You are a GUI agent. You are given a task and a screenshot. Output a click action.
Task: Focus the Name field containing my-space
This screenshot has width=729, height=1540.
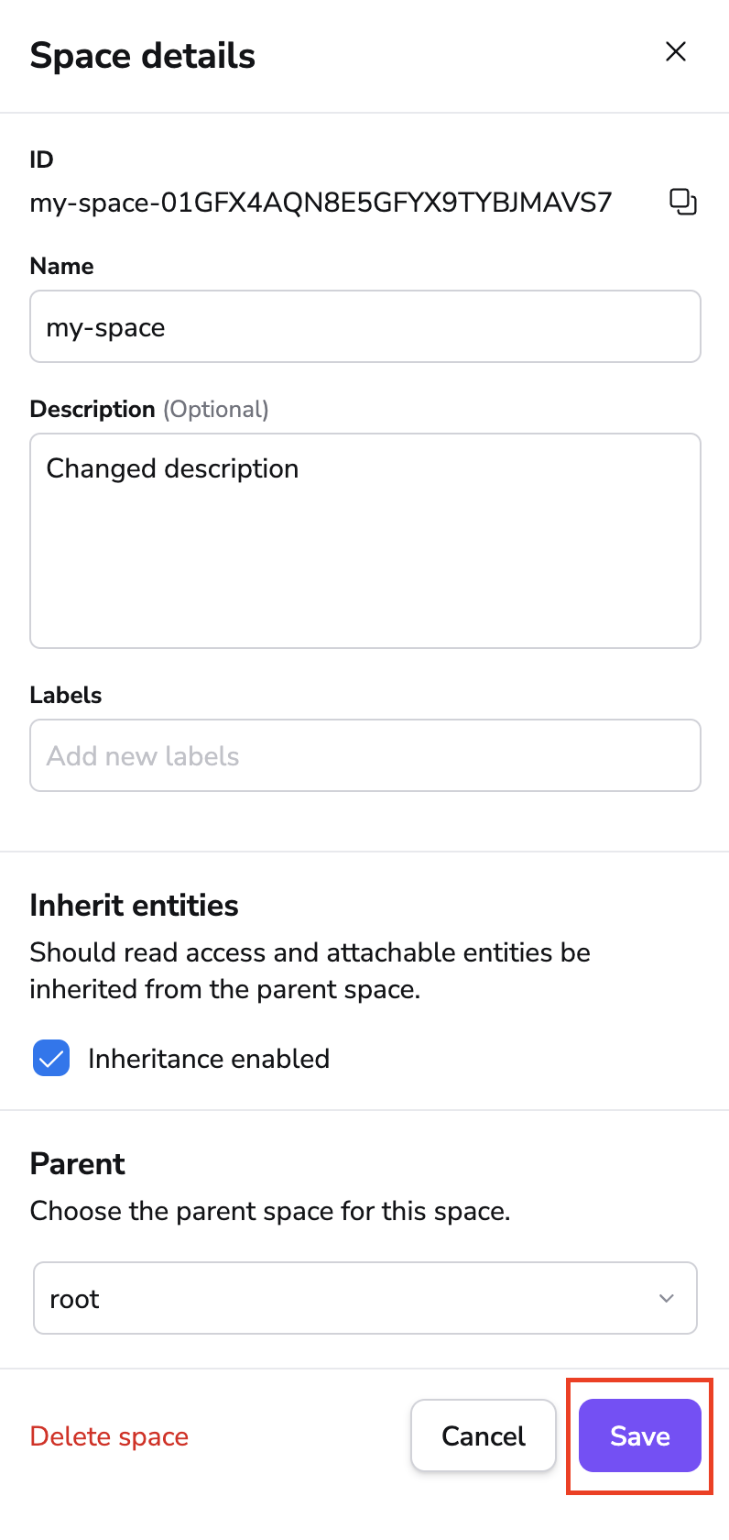tap(364, 327)
